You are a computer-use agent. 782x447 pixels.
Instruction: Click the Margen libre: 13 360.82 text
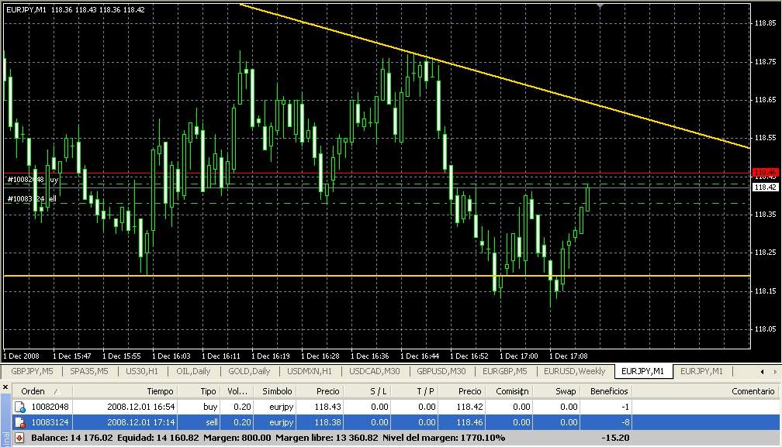coord(327,438)
